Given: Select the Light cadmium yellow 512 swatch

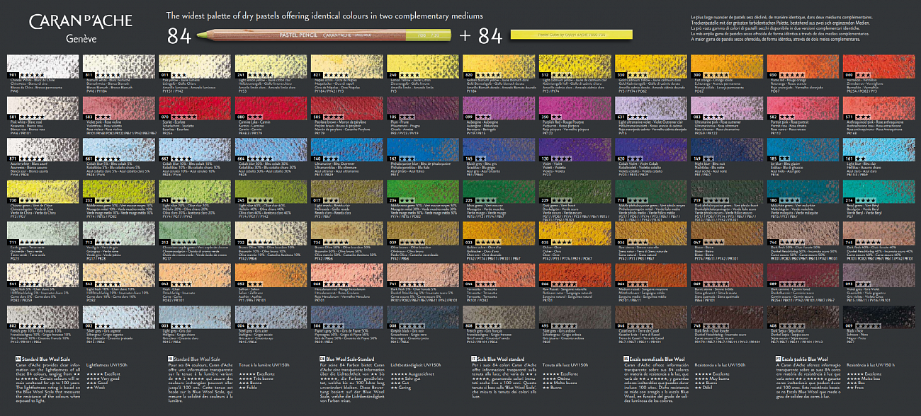Looking at the screenshot, I should coord(576,66).
